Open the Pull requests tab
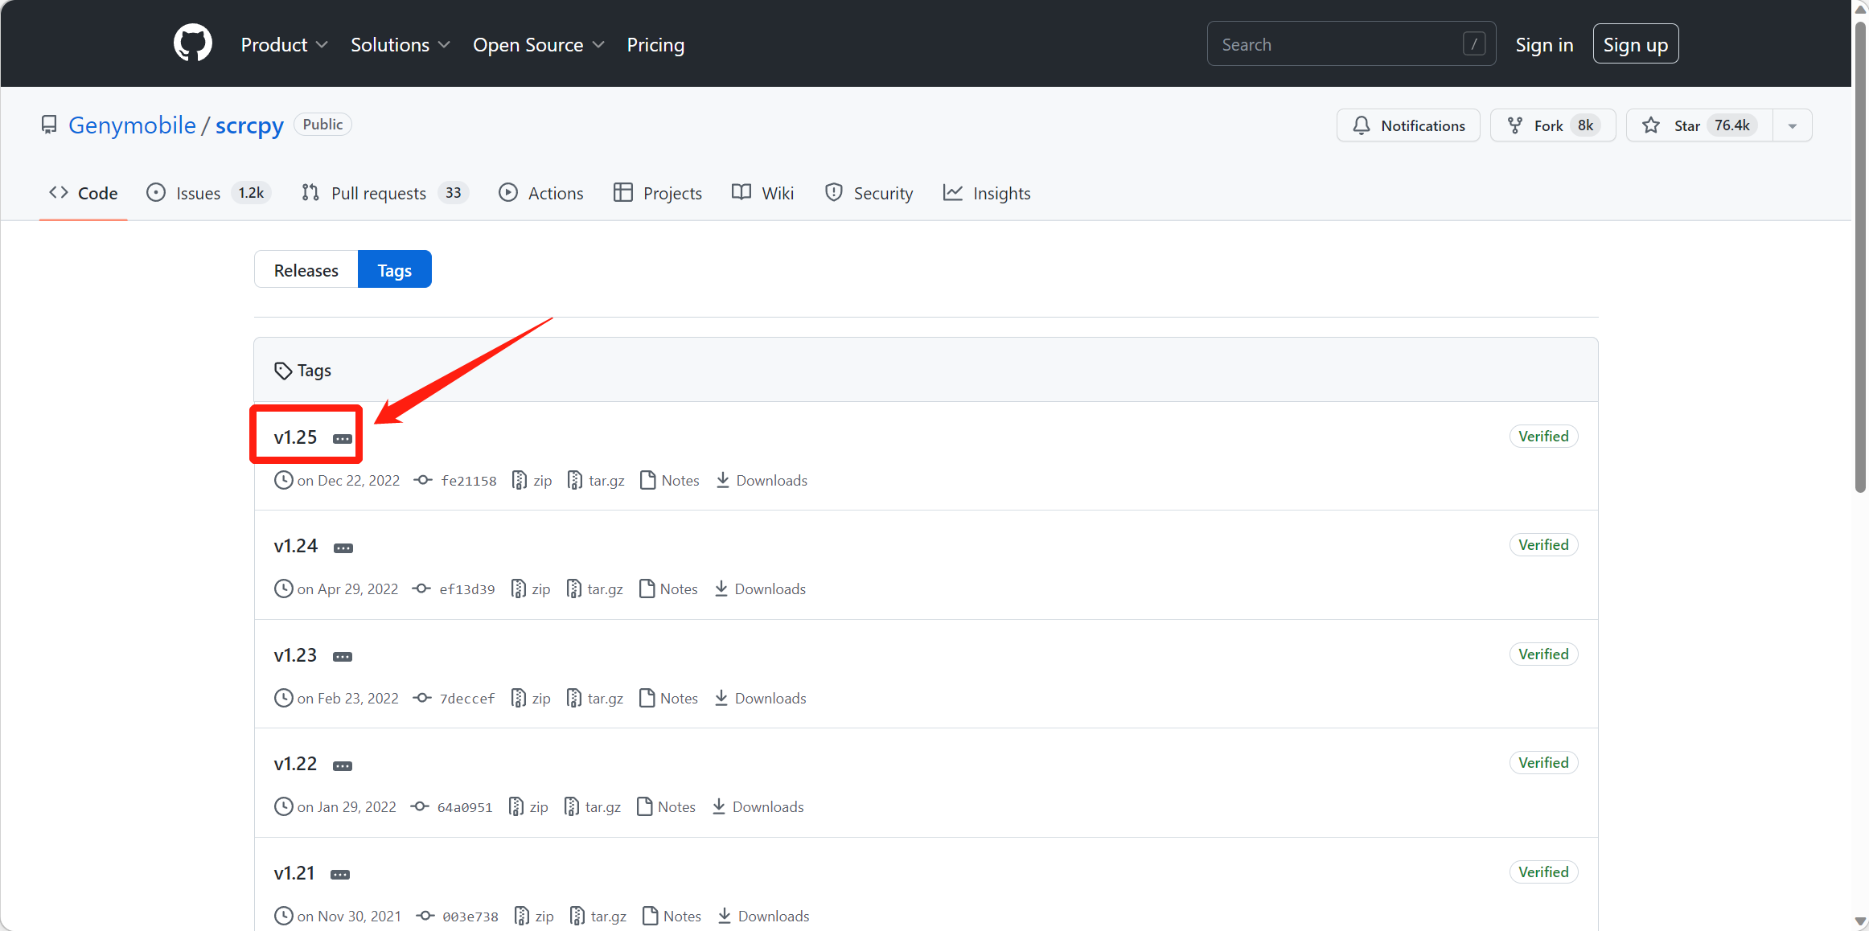This screenshot has width=1869, height=931. (378, 193)
